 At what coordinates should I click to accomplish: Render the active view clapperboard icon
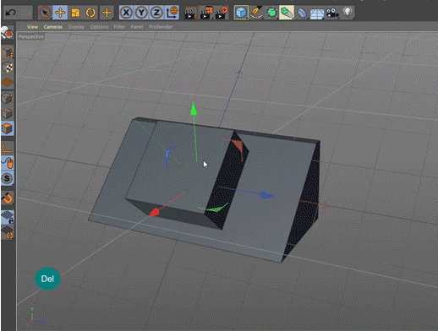(191, 13)
